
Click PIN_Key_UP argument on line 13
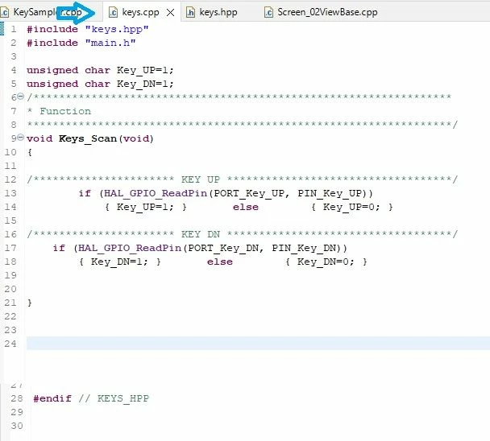(330, 193)
